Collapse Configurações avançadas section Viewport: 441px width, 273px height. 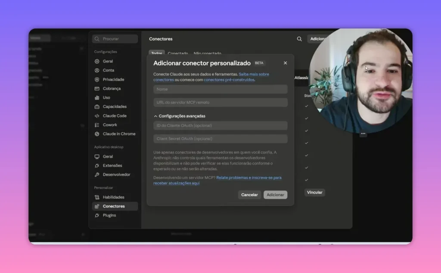(x=180, y=116)
